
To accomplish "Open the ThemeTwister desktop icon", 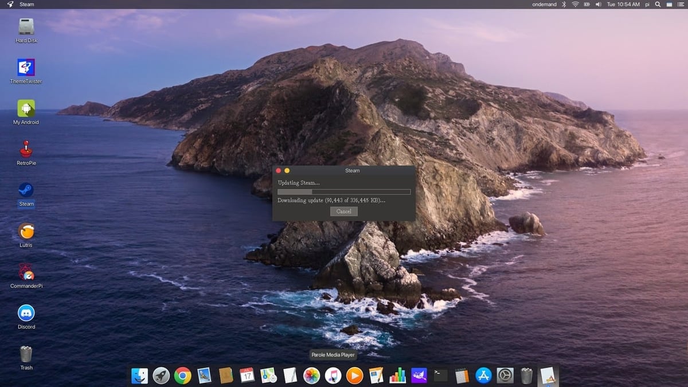I will tap(26, 71).
